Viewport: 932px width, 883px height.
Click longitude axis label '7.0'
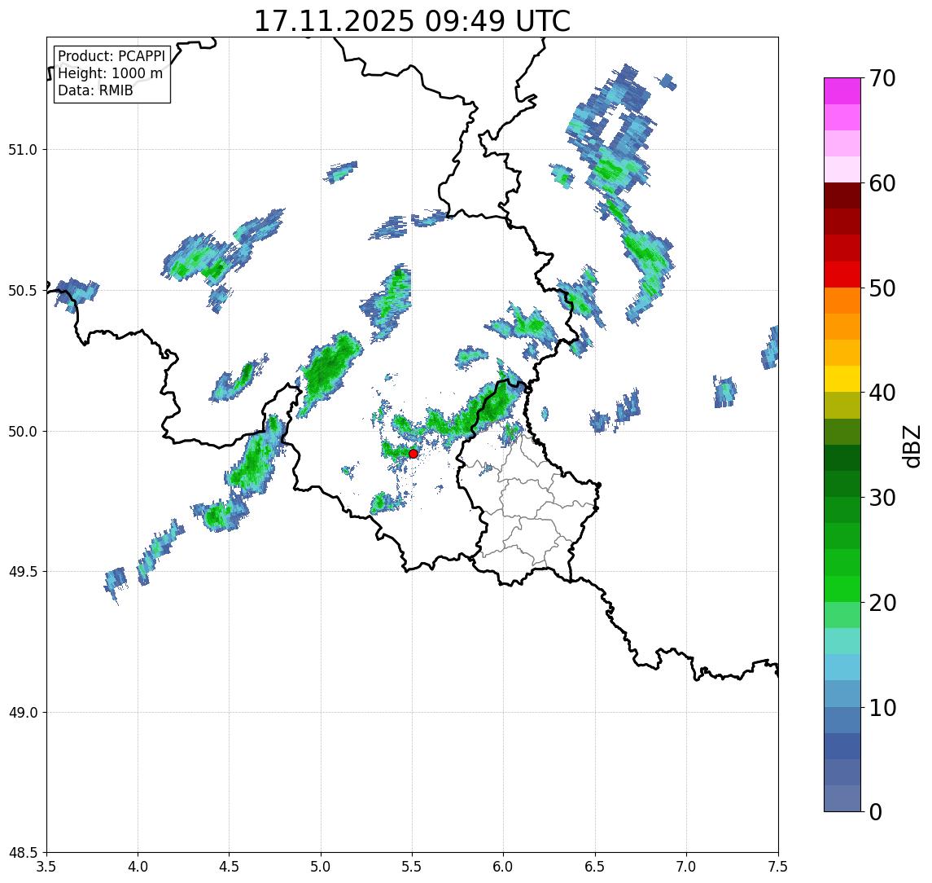(686, 867)
